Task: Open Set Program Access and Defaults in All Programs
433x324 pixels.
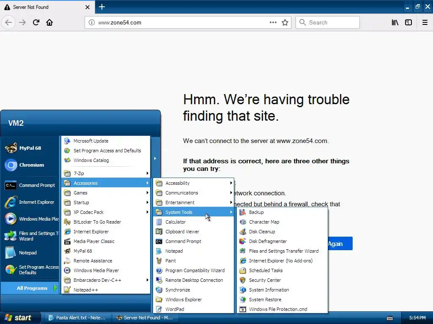Action: pyautogui.click(x=106, y=151)
